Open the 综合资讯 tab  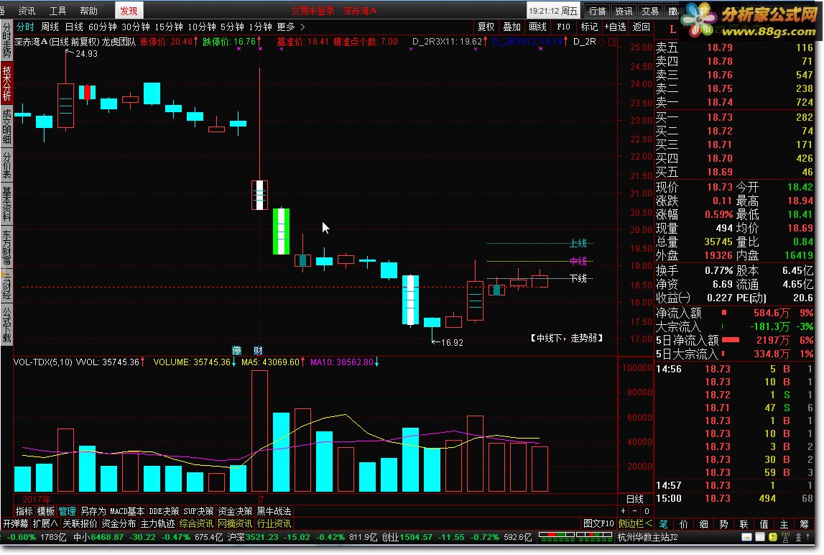tap(197, 523)
